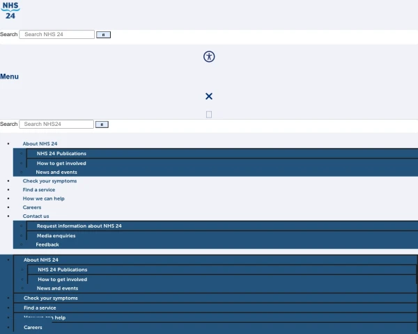This screenshot has height=334, width=418.
Task: Open 'NHS 24 Publications' under light-menu About NHS 24
Action: coord(61,153)
